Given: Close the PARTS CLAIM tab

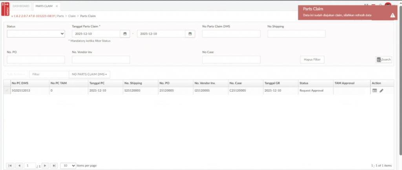Looking at the screenshot, I should tap(57, 6).
